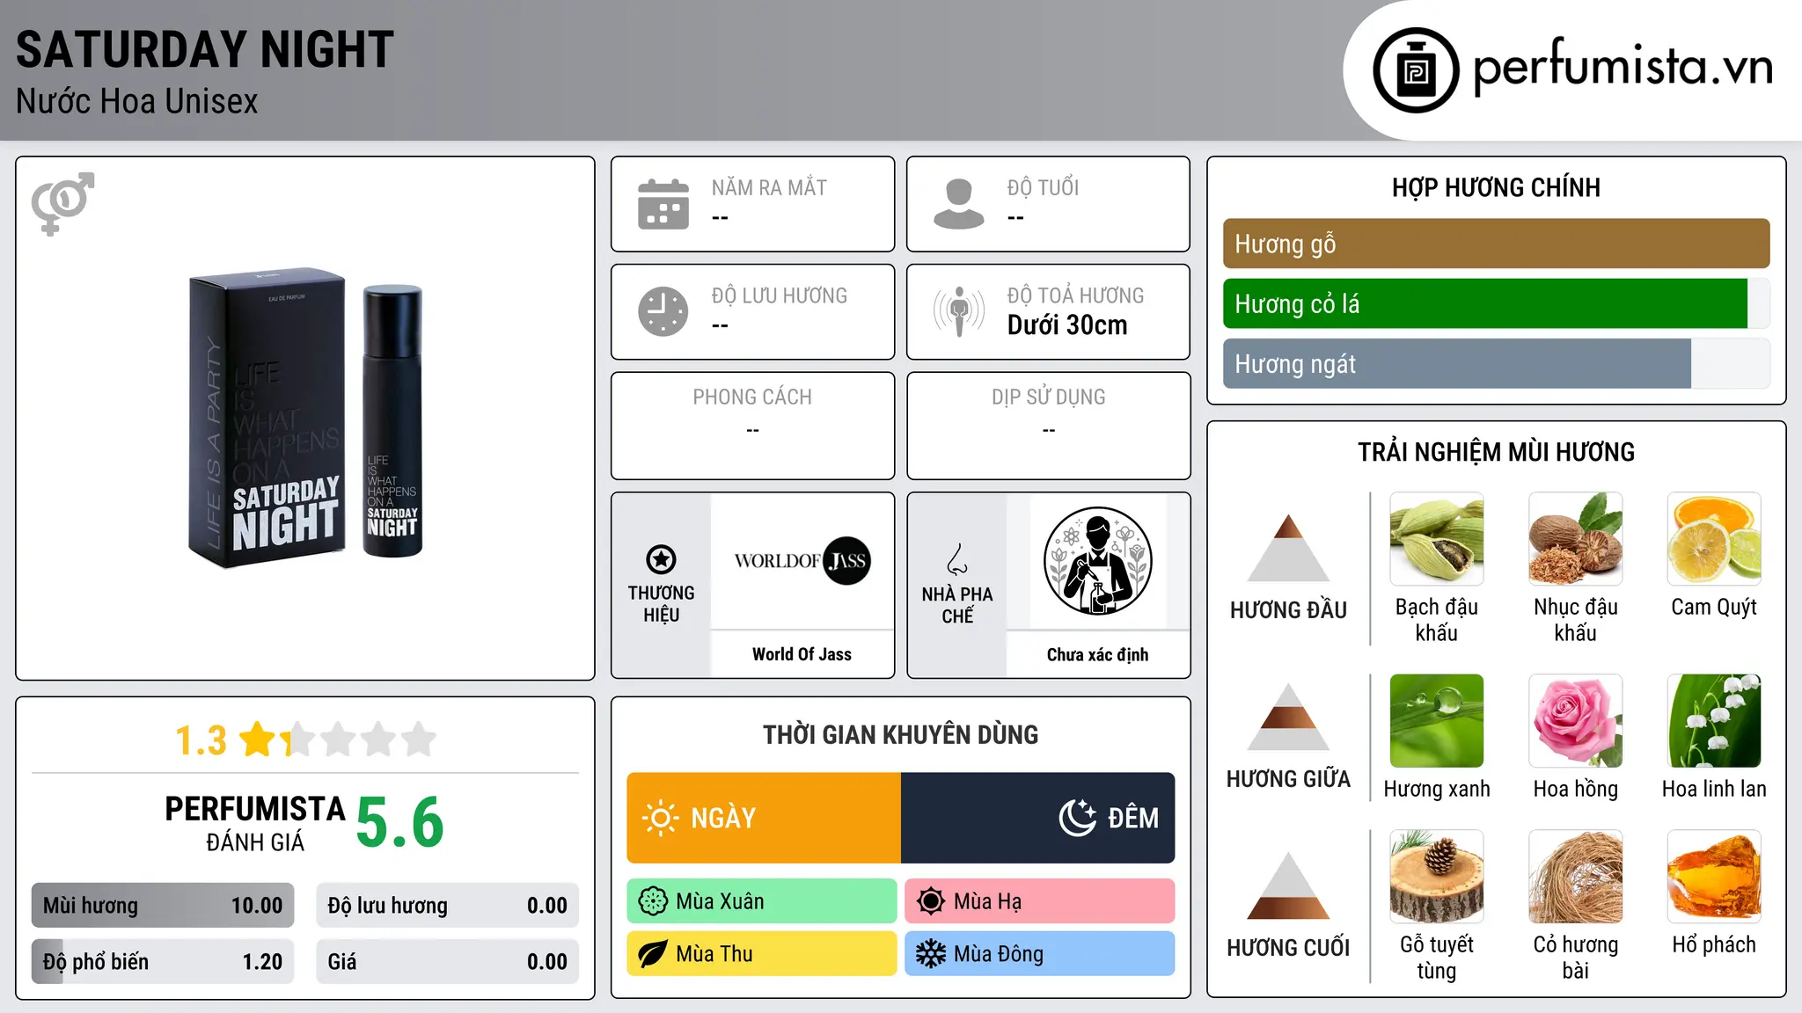
Task: Click the Nước Hoa Unisex subtitle
Action: pyautogui.click(x=137, y=102)
